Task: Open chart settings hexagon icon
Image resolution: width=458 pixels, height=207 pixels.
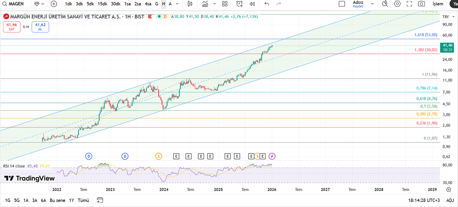Action: (397, 4)
